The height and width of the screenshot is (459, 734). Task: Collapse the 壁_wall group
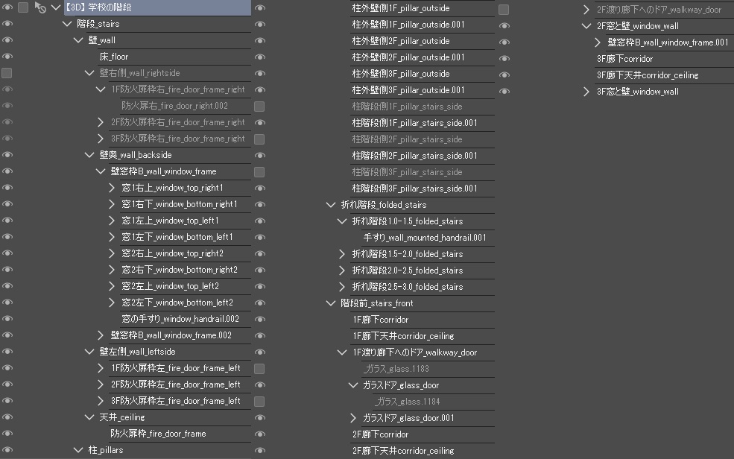pos(79,39)
